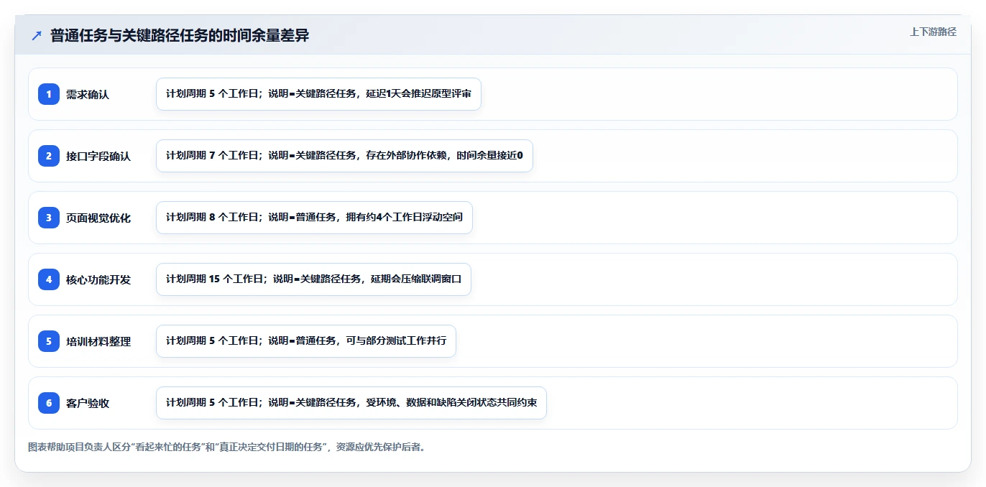Image resolution: width=986 pixels, height=487 pixels.
Task: Select step number badge 1
Action: click(49, 94)
